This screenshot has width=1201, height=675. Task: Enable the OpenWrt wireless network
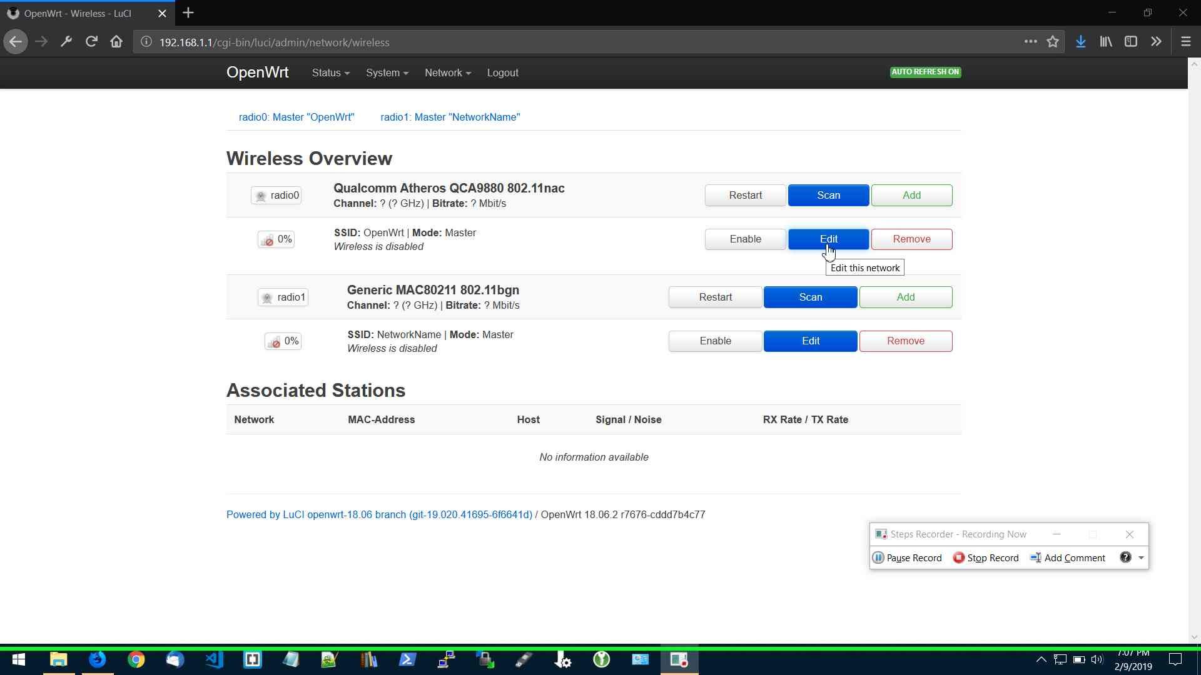(x=745, y=239)
